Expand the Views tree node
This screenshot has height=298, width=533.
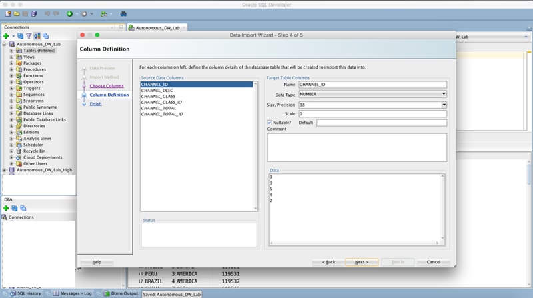tap(11, 57)
